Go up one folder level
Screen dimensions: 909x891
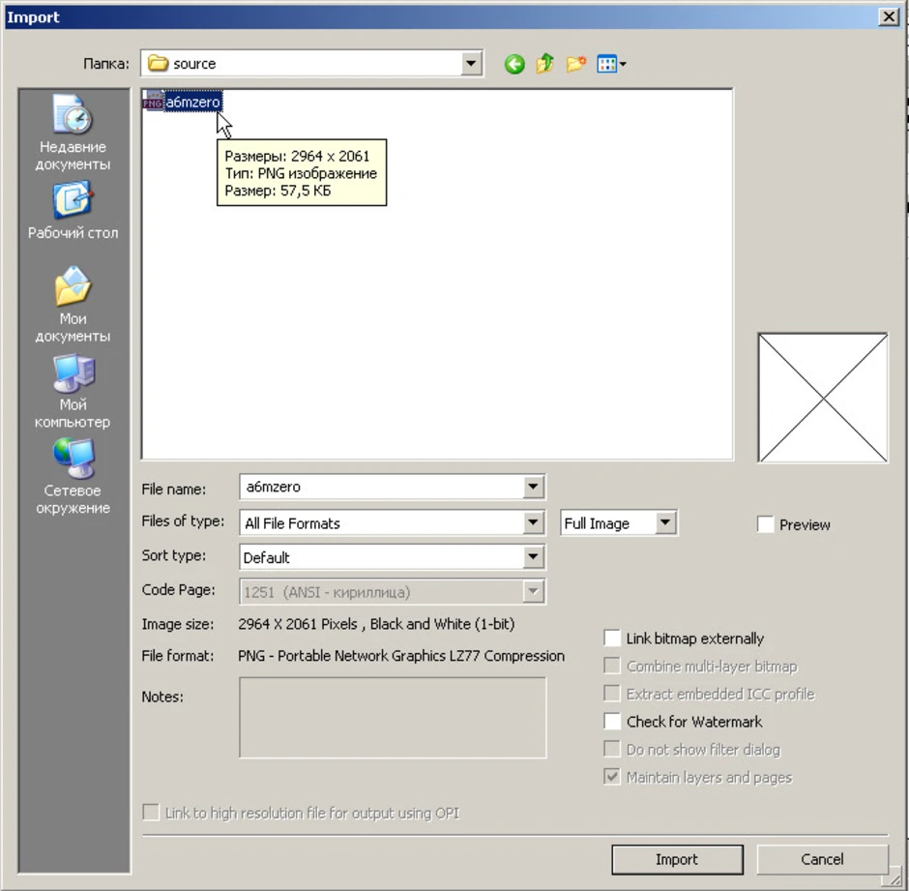545,63
